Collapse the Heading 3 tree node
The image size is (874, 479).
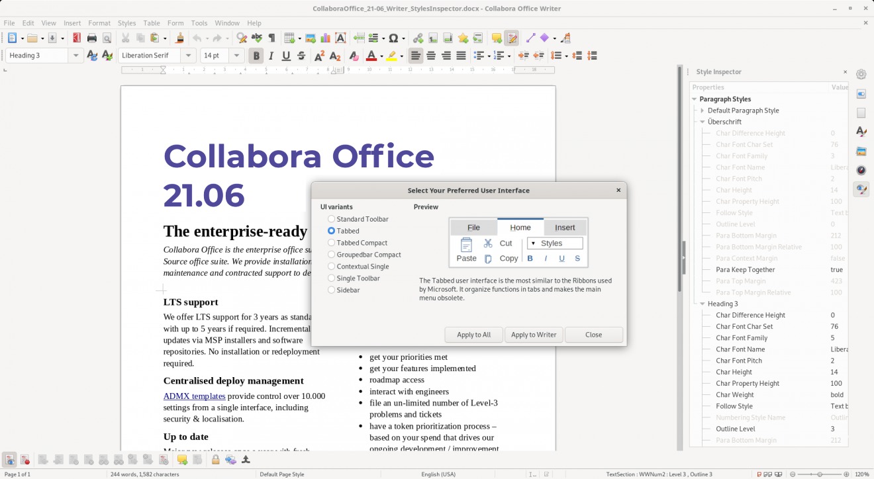pyautogui.click(x=703, y=304)
